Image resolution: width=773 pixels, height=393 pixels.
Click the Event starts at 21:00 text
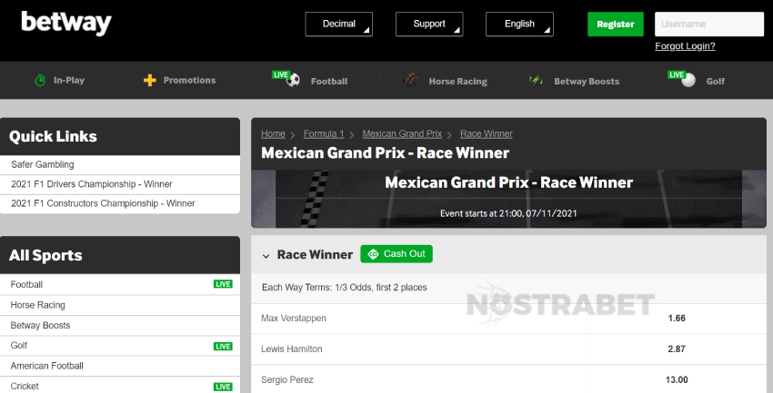(x=508, y=213)
